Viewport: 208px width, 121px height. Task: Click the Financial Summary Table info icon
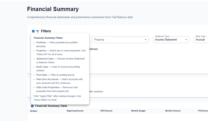[32, 106]
